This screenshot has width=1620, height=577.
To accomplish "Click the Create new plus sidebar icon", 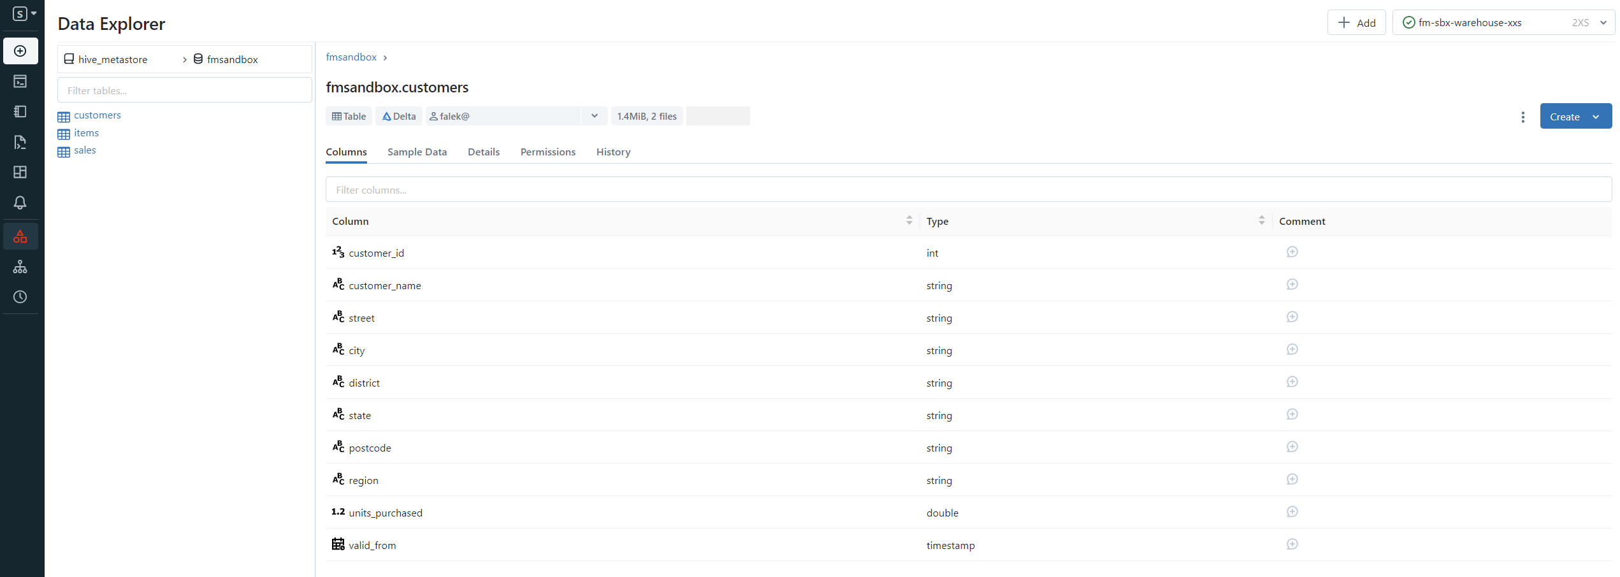I will [x=20, y=51].
